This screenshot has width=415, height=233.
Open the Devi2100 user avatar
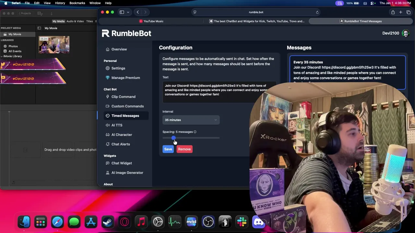point(405,33)
